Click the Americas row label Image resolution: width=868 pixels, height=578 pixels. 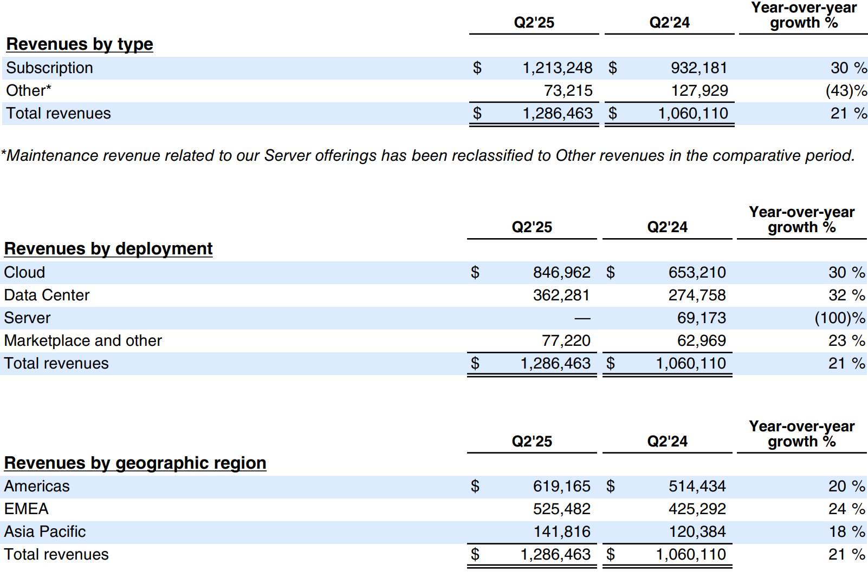tap(37, 486)
